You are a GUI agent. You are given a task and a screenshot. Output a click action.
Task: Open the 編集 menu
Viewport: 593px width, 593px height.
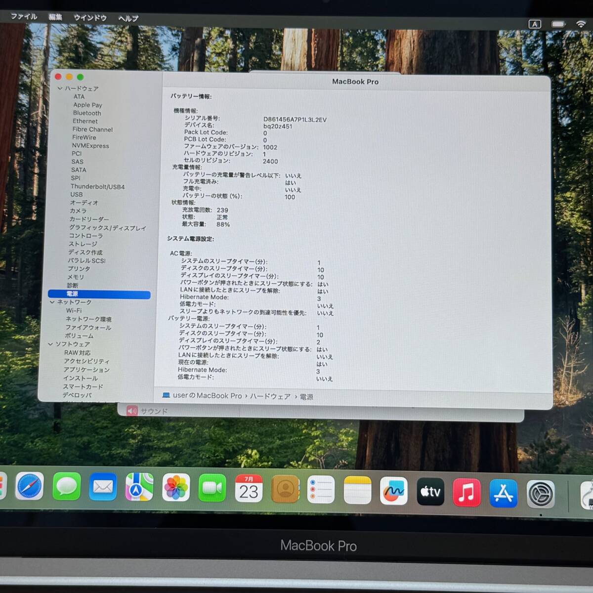pos(55,17)
